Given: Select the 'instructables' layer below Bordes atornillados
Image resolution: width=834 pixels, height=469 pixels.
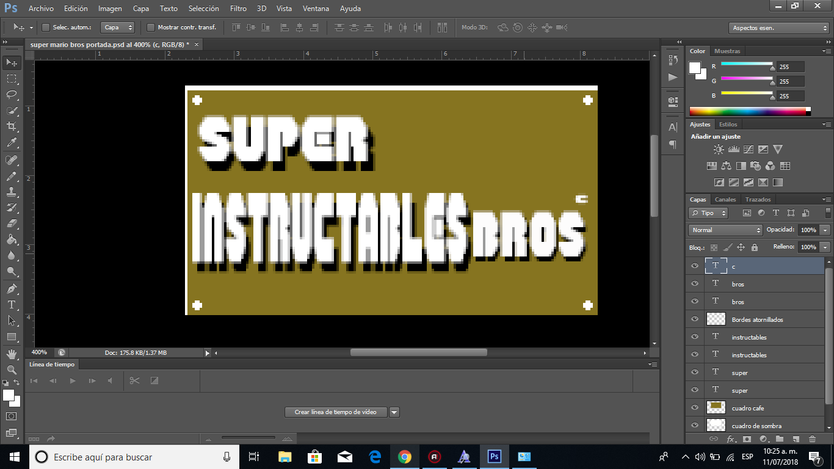Looking at the screenshot, I should (x=755, y=337).
